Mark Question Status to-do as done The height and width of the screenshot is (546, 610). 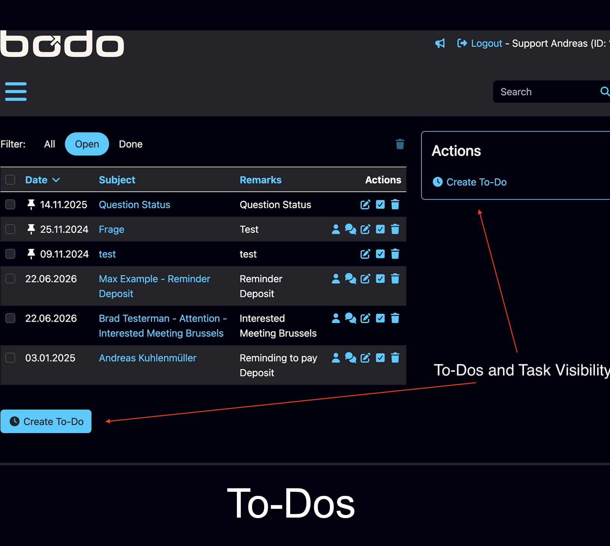[x=380, y=205]
